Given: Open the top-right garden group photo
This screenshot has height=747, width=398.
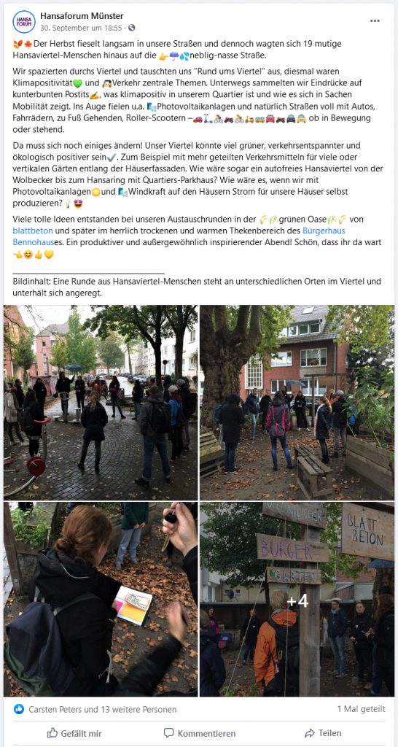Looking at the screenshot, I should coord(297,402).
